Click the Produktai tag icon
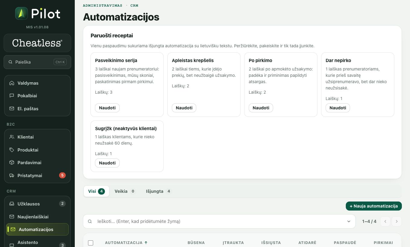 (x=12, y=150)
